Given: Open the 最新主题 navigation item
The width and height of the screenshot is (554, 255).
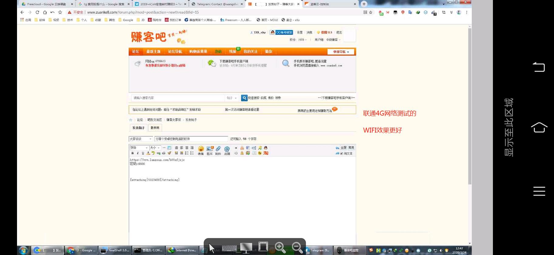Looking at the screenshot, I should tap(153, 52).
